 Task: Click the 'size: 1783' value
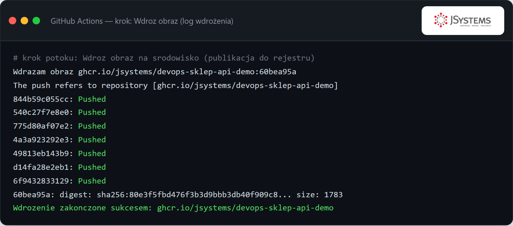(319, 195)
